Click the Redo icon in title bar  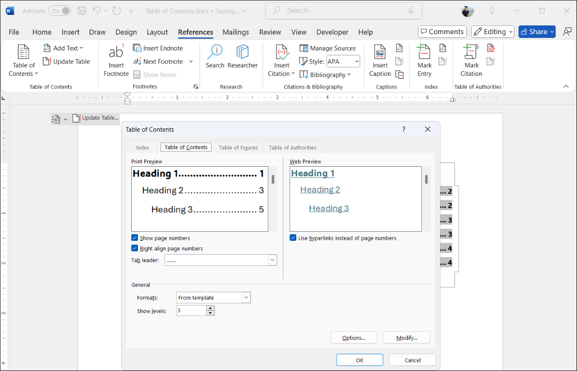point(116,11)
